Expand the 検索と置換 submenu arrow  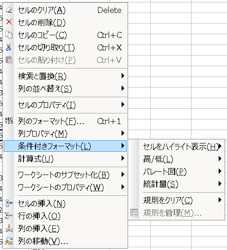(123, 76)
